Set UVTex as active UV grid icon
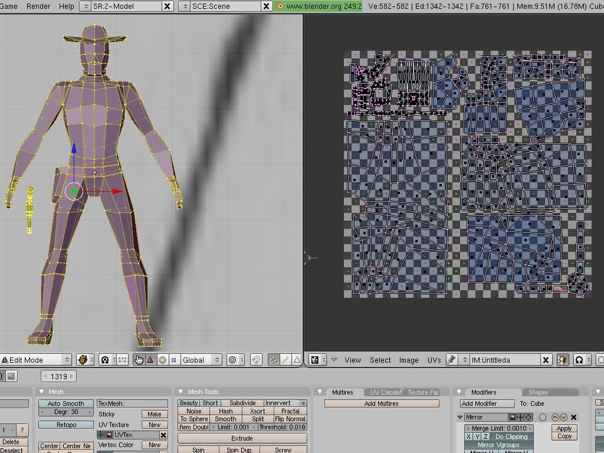 click(x=101, y=435)
